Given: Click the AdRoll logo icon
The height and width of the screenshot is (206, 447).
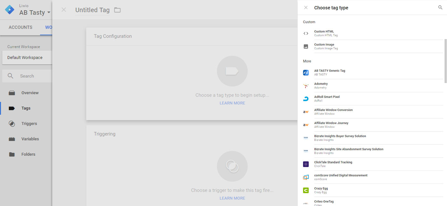Looking at the screenshot, I should point(306,99).
